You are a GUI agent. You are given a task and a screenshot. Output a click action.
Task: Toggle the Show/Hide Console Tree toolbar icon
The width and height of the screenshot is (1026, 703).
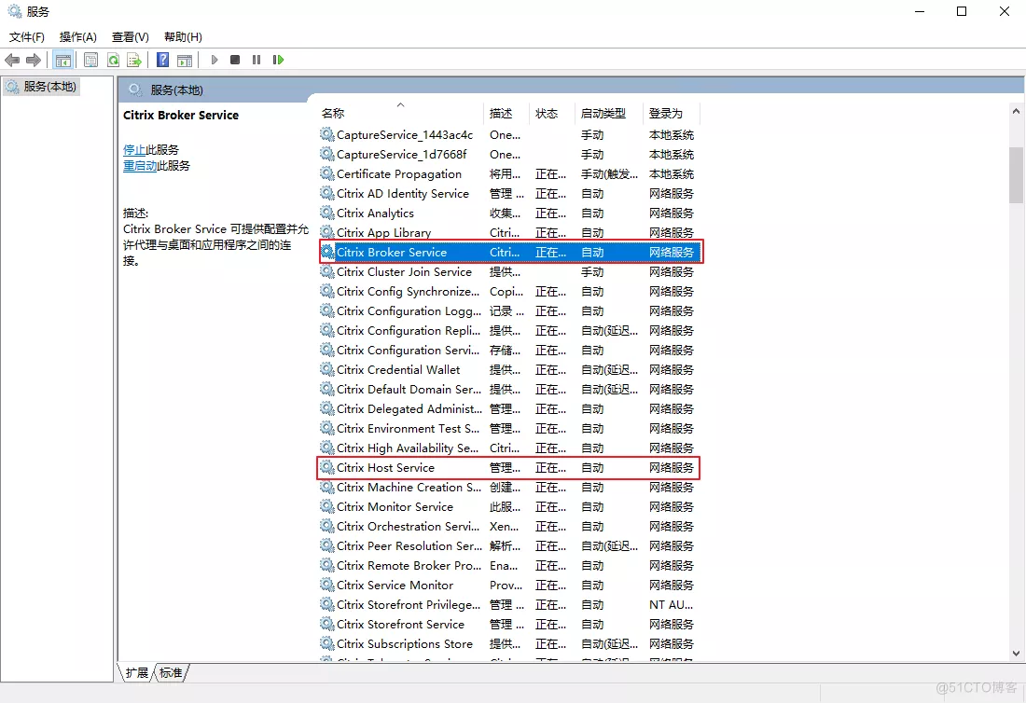point(63,61)
